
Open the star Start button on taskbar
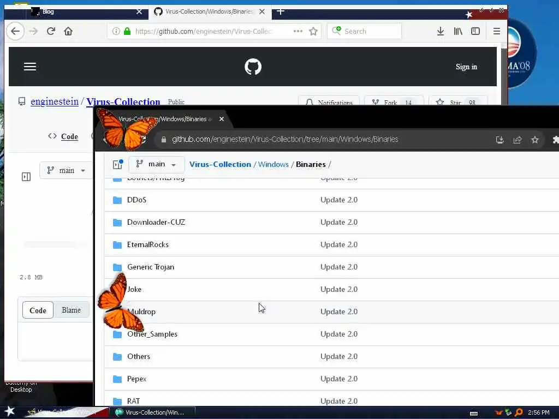pyautogui.click(x=9, y=411)
